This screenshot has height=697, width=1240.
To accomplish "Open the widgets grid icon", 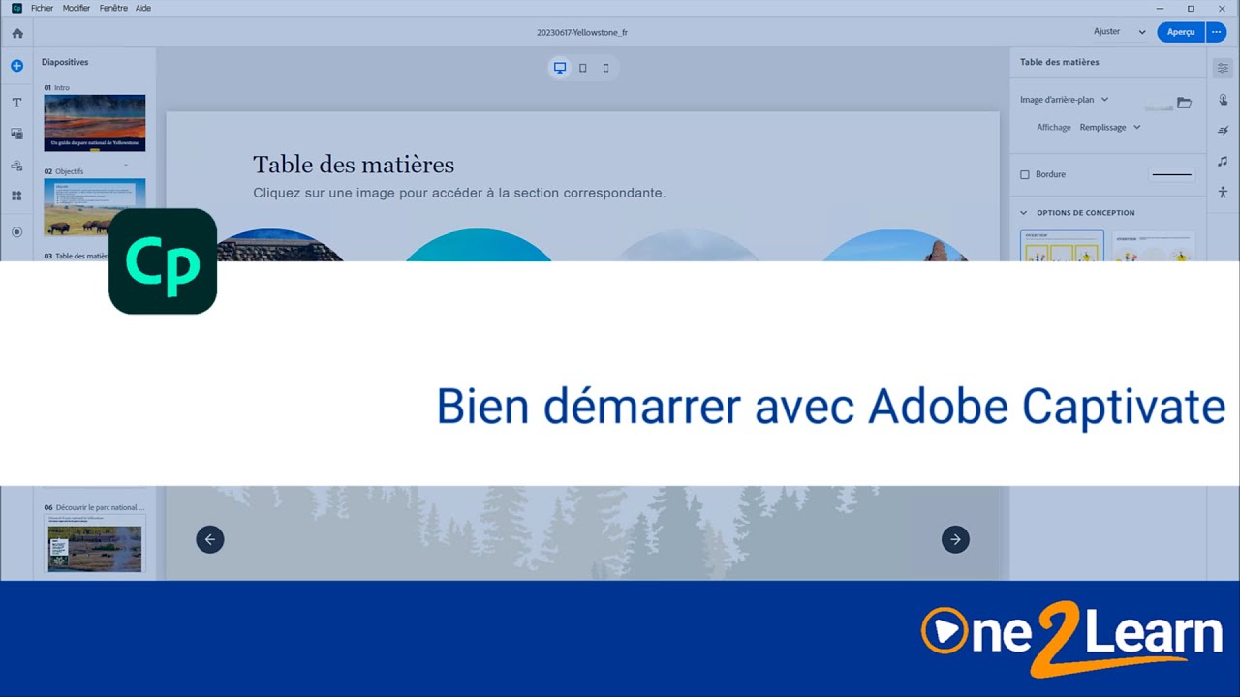I will point(16,196).
